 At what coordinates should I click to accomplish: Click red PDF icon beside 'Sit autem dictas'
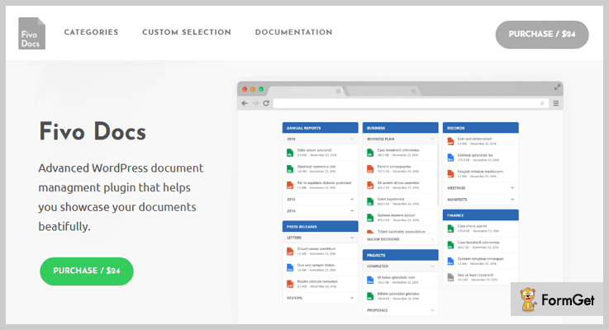point(370,186)
